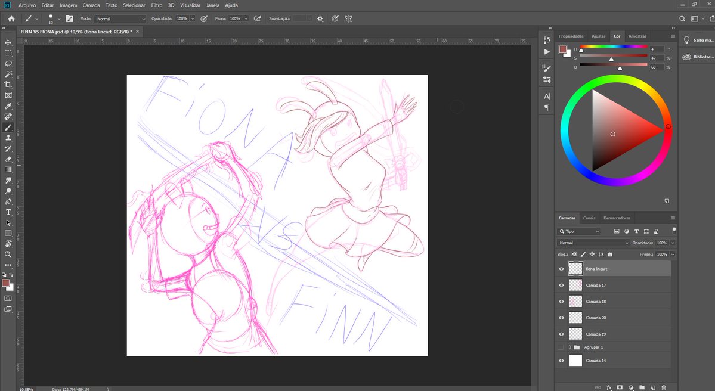Create new fill or adjustment layer icon
Image resolution: width=715 pixels, height=391 pixels.
[631, 387]
